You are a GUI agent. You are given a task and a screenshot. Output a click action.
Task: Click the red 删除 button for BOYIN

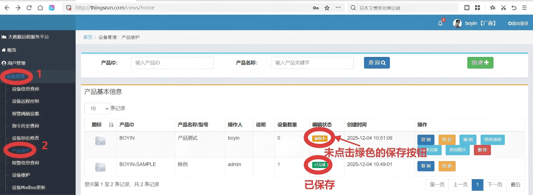click(x=482, y=150)
